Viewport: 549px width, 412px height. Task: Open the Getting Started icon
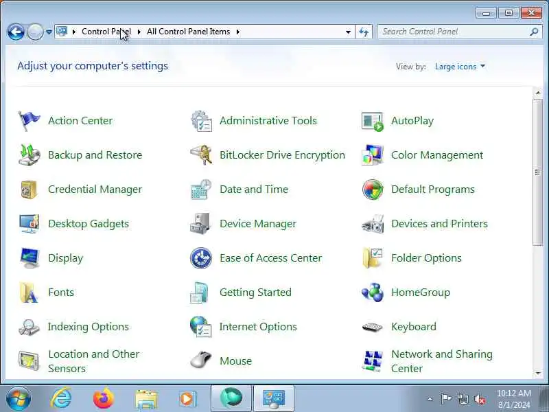[200, 293]
